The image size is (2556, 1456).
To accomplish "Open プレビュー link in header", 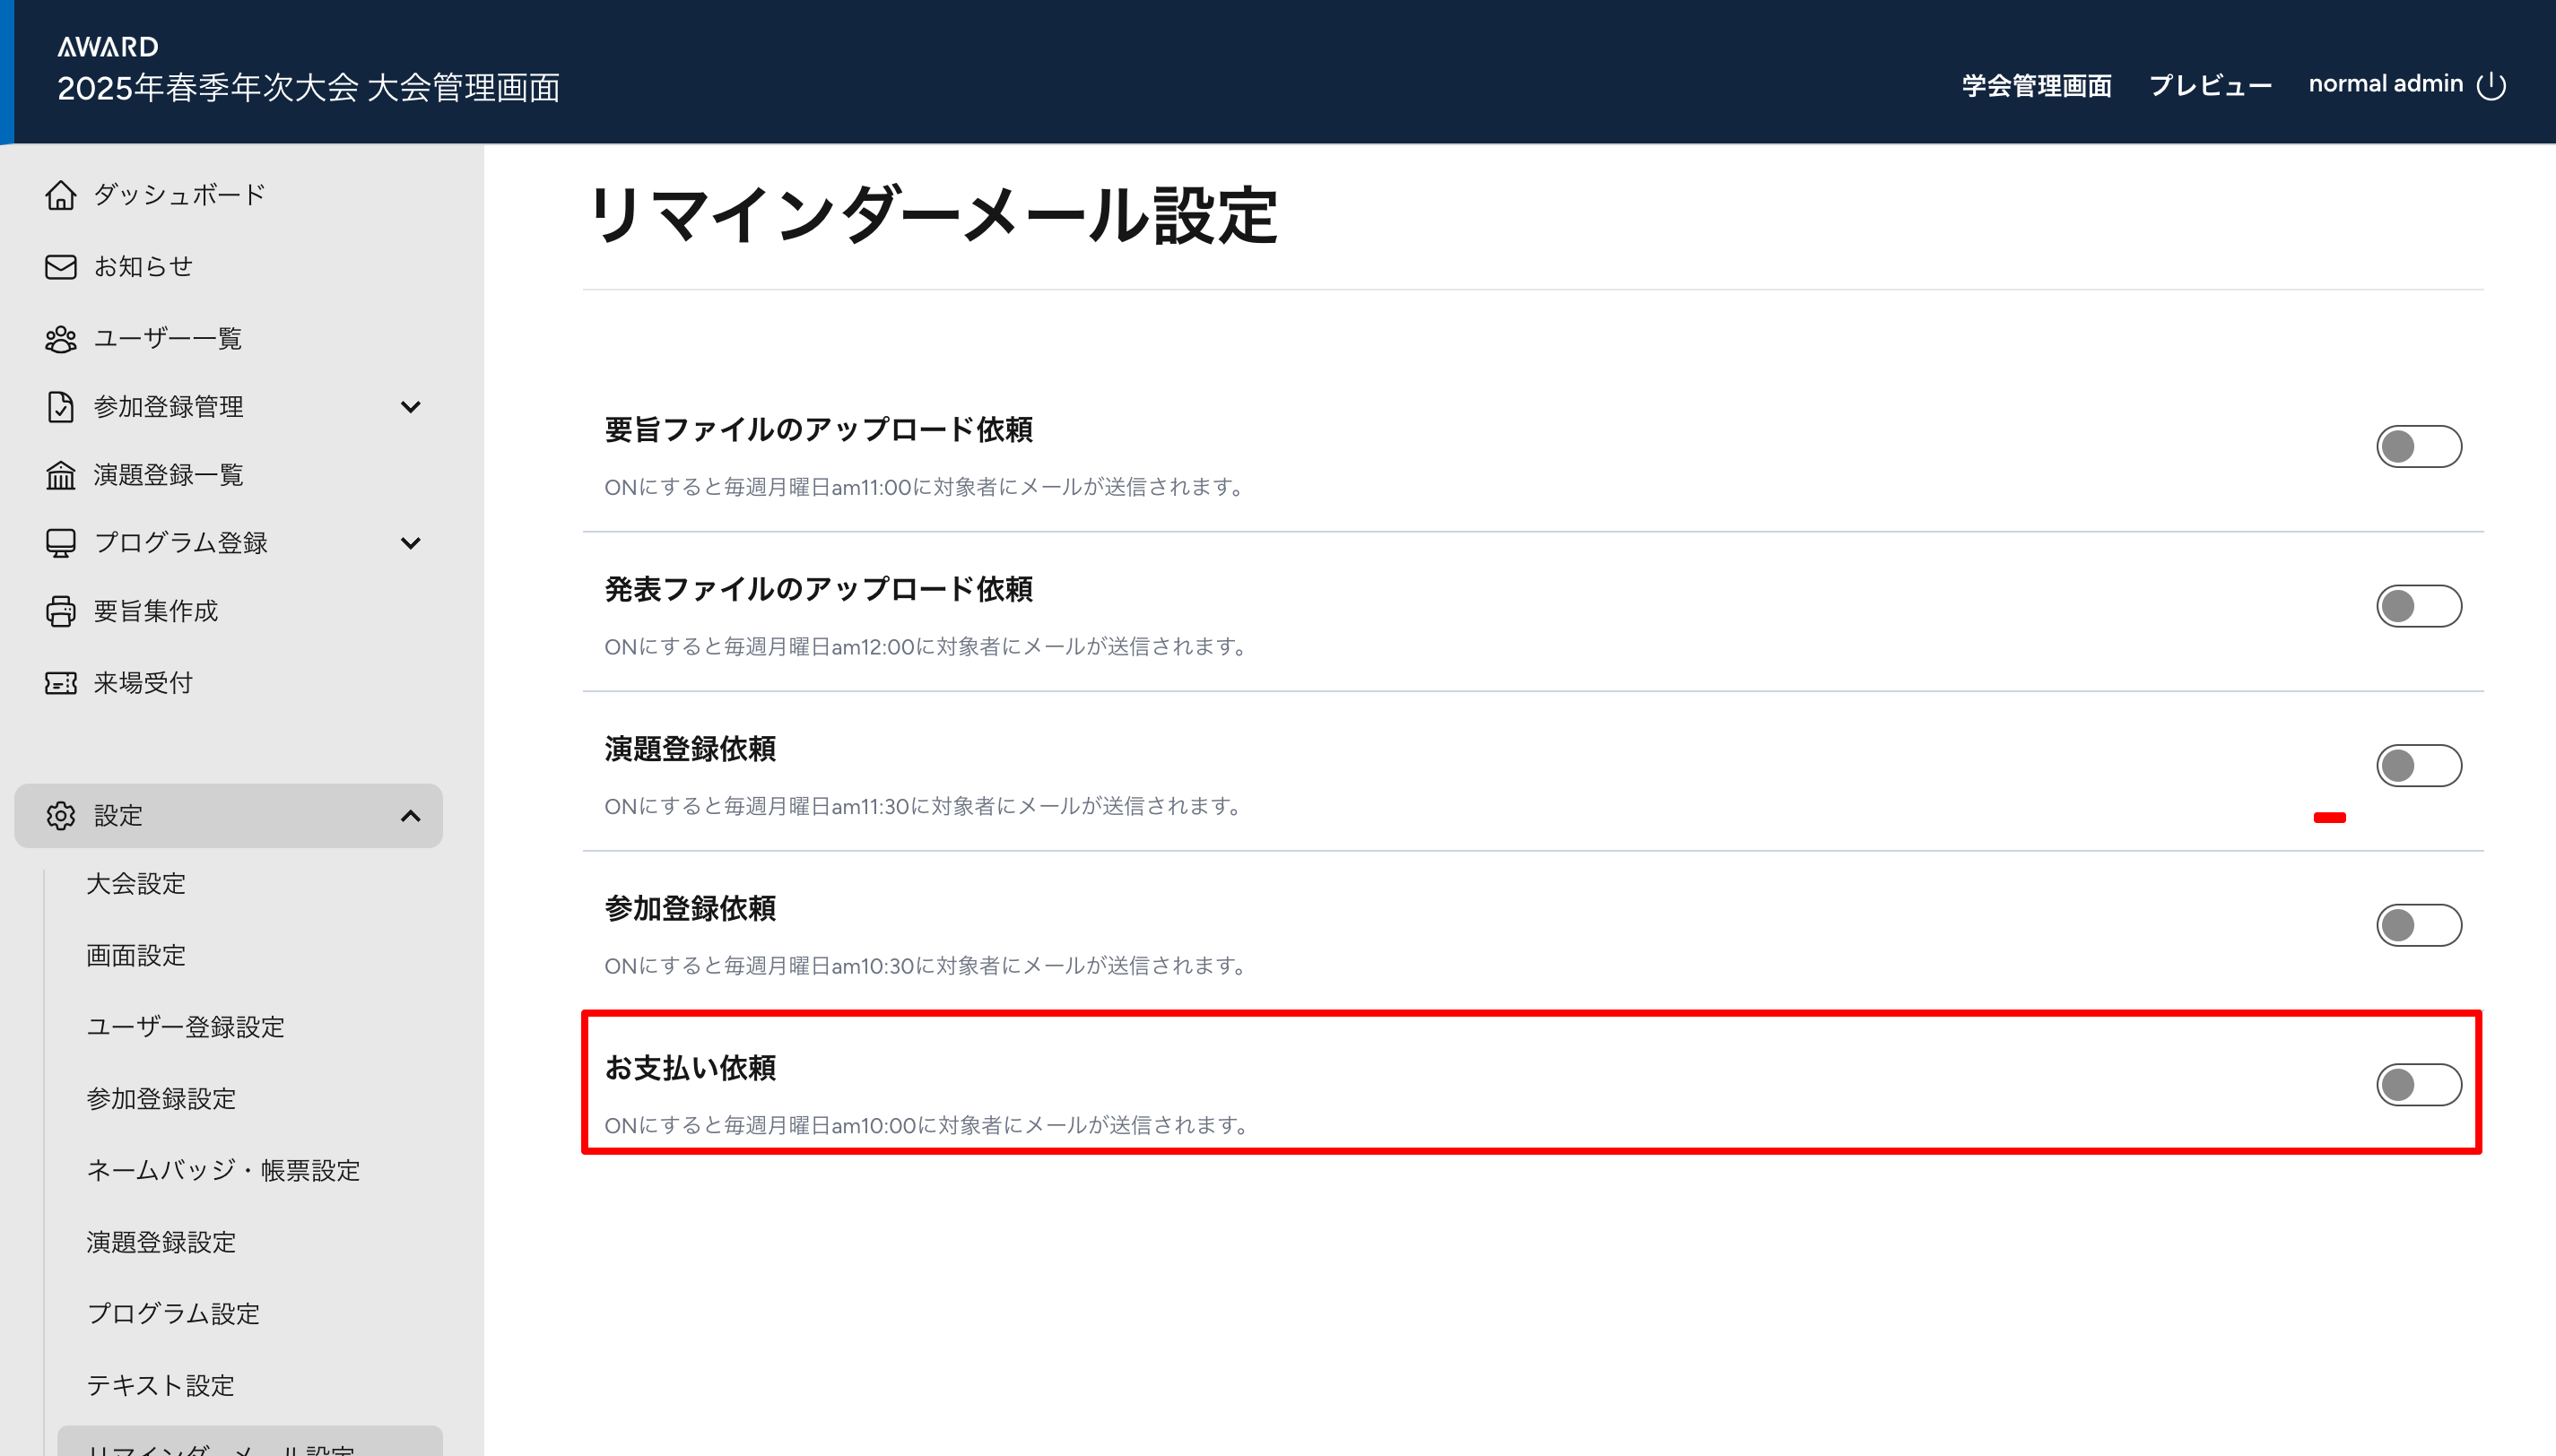I will coord(2210,86).
